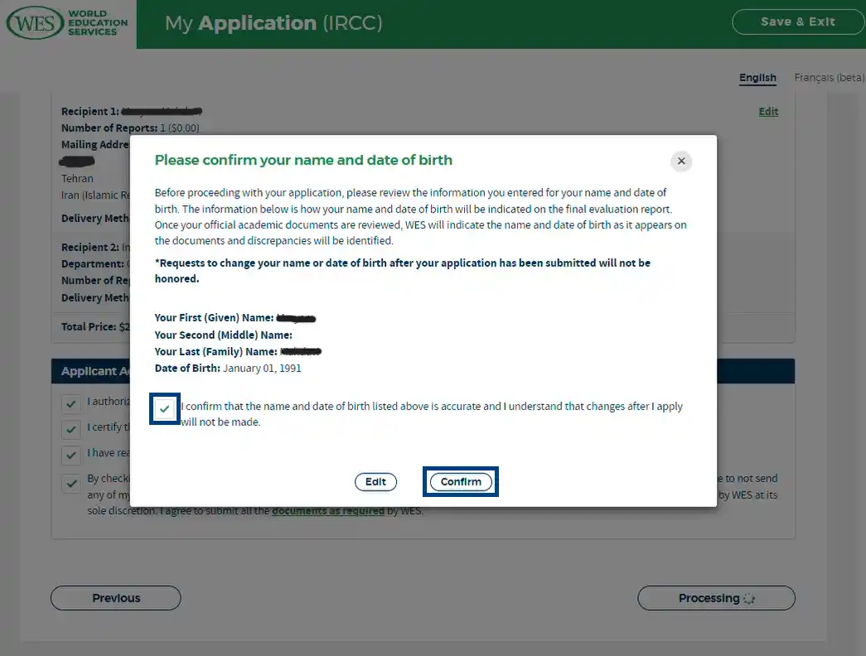Click the 'Tehran' address line
This screenshot has height=656, width=866.
point(77,179)
